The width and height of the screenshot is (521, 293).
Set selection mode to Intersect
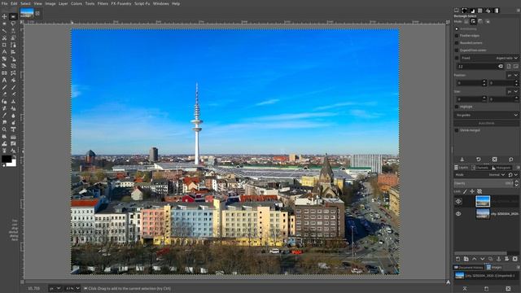coord(488,22)
